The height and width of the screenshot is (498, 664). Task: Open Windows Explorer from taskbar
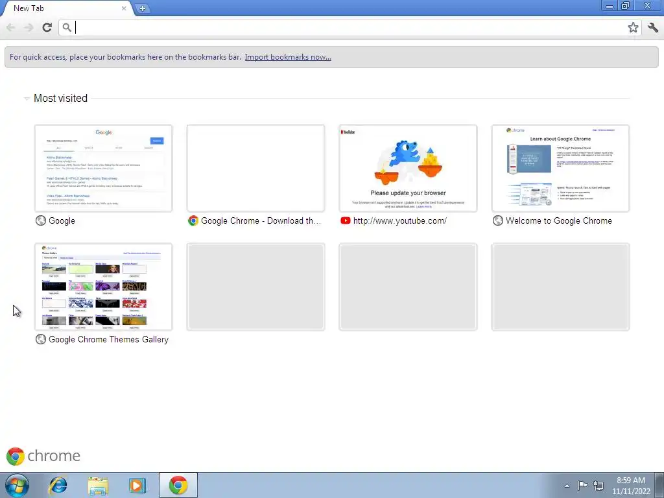pos(98,485)
